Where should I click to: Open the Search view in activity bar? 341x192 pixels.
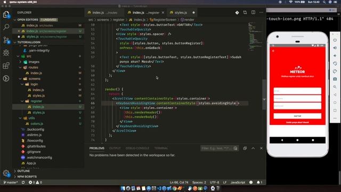6,27
